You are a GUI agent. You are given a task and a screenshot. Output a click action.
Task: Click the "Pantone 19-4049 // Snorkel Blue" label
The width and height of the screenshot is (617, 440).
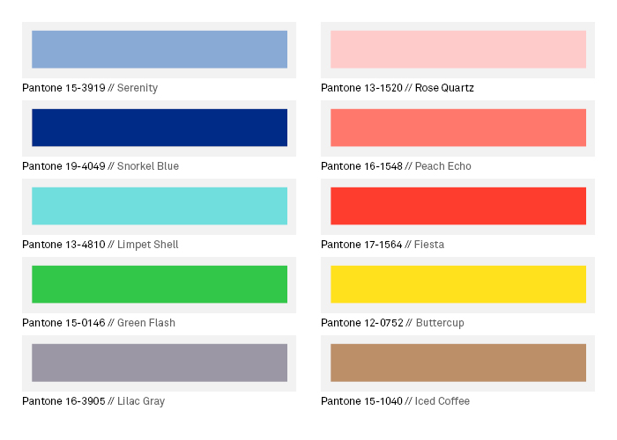100,166
